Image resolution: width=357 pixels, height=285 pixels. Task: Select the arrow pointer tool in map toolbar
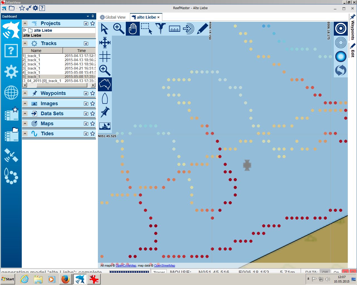tap(105, 29)
